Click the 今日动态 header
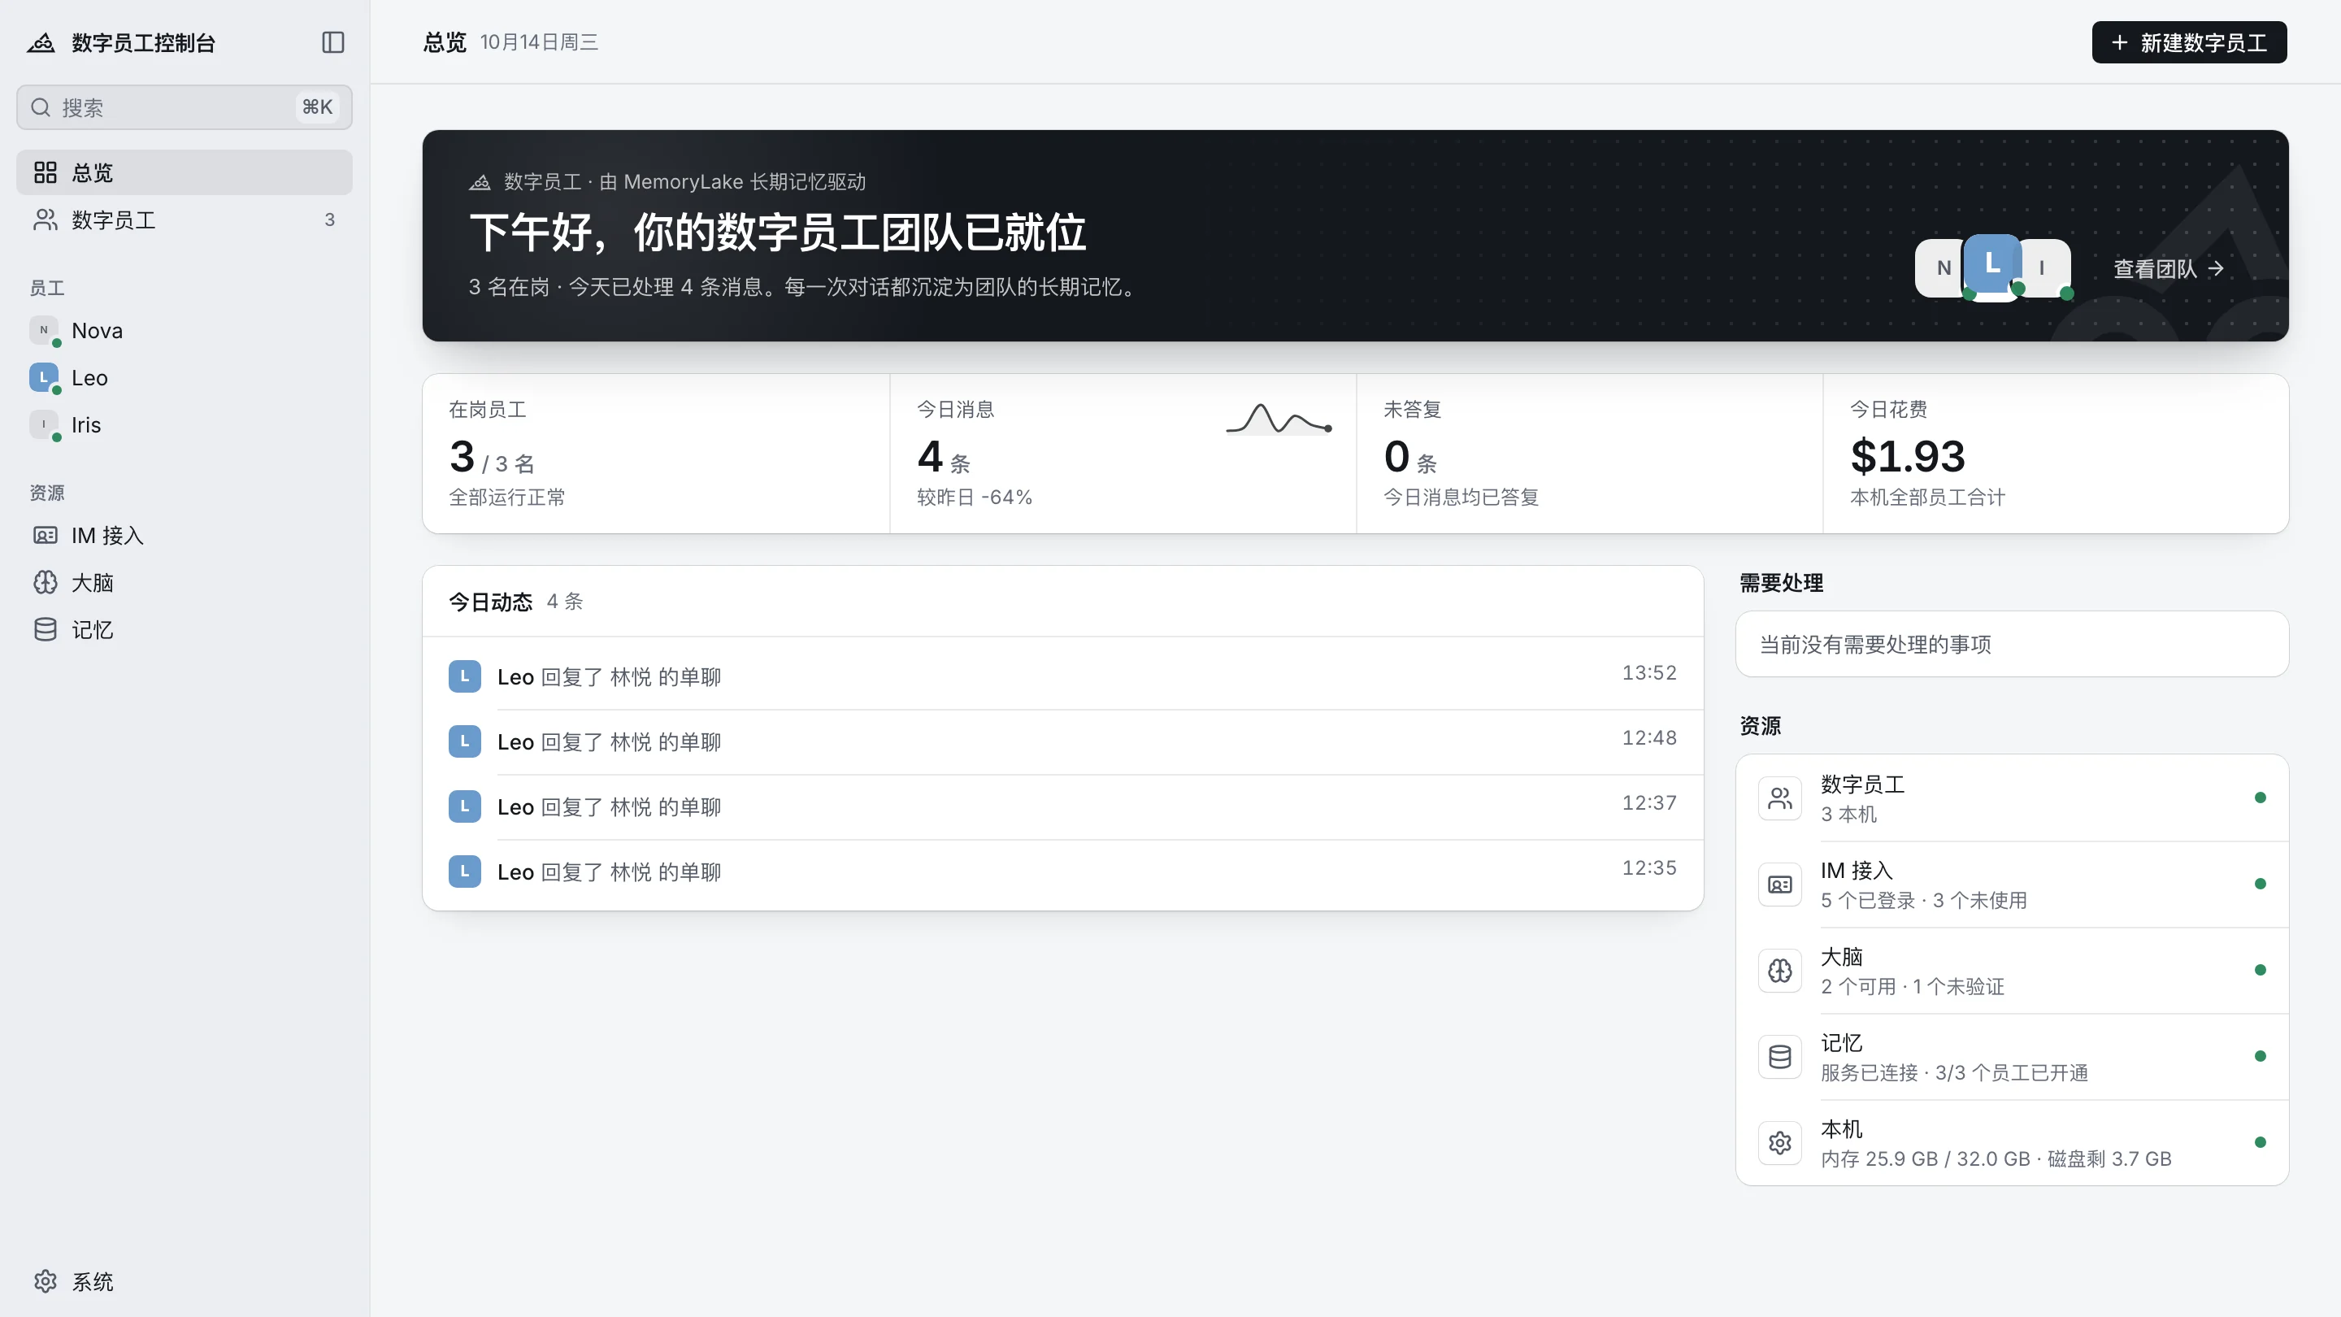The image size is (2341, 1317). click(x=491, y=602)
